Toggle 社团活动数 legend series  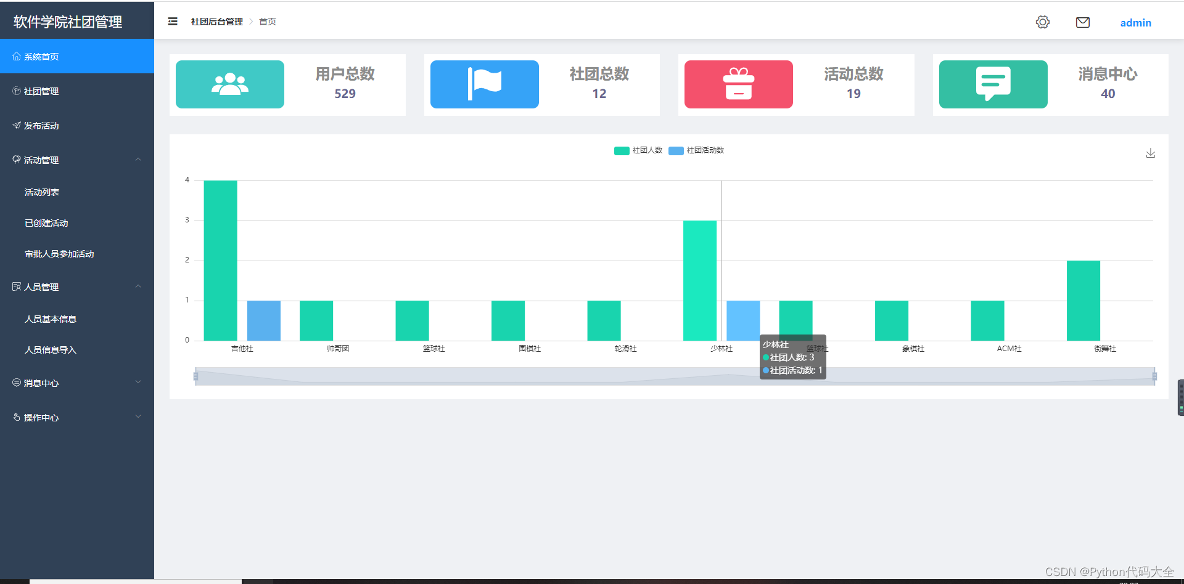tap(697, 150)
